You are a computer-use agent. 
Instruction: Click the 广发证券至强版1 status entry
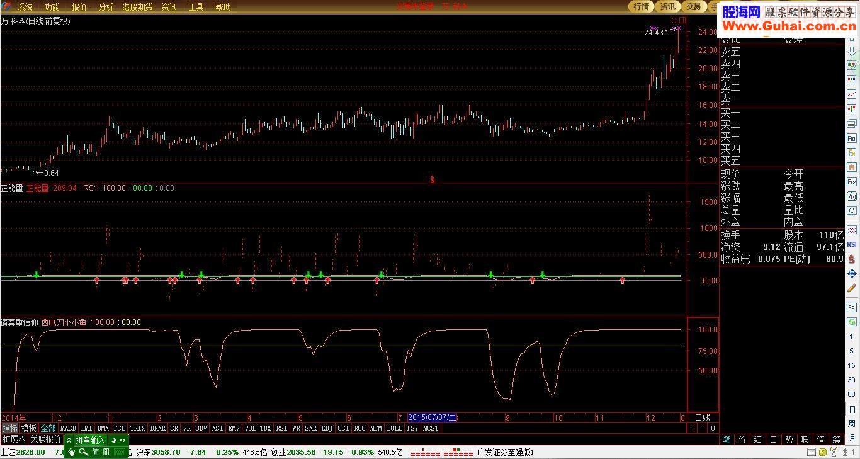pos(506,452)
